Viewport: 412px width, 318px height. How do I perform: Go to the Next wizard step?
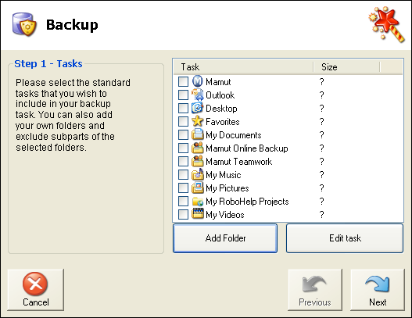click(x=378, y=290)
